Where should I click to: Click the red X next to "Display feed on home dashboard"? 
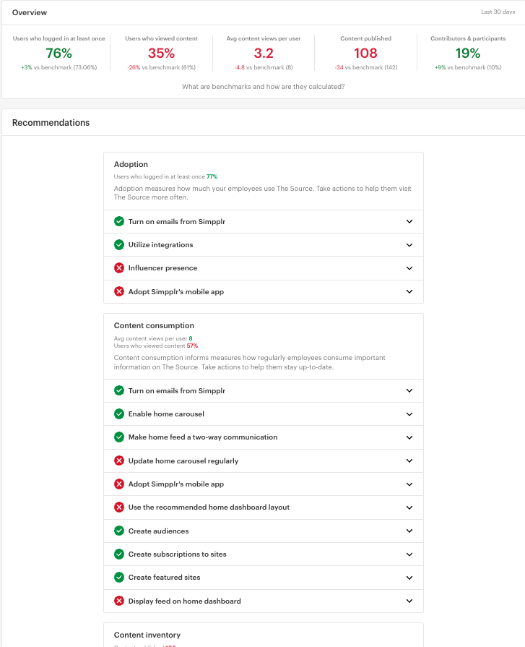coord(119,601)
